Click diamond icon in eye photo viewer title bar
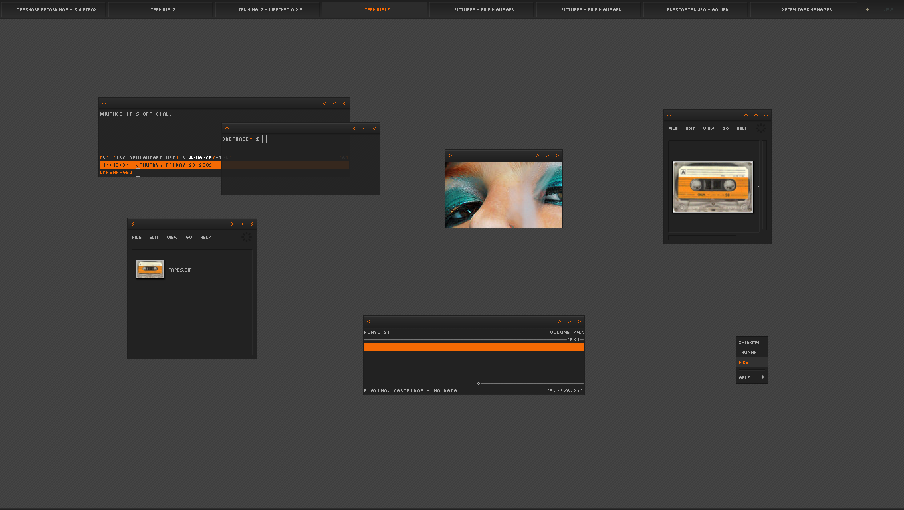Viewport: 904px width, 510px height. tap(537, 155)
